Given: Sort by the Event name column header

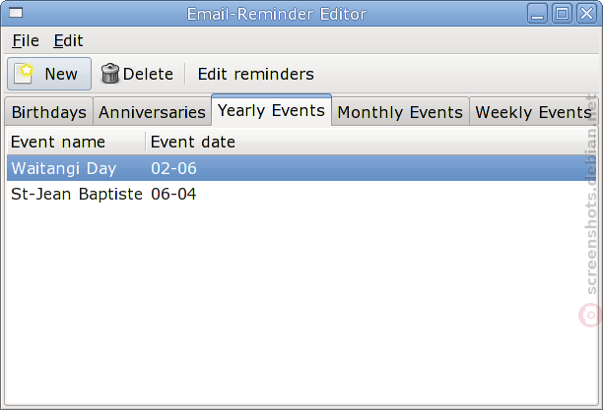Looking at the screenshot, I should point(76,142).
